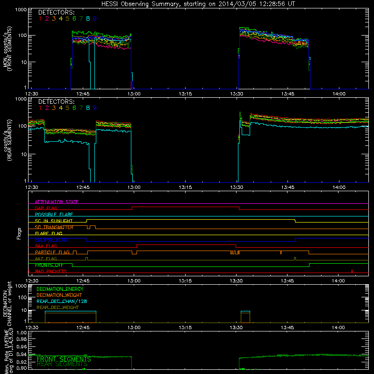This screenshot has width=374, height=374.
Task: Click the SC TRANSMITTER flag label
Action: click(x=54, y=227)
